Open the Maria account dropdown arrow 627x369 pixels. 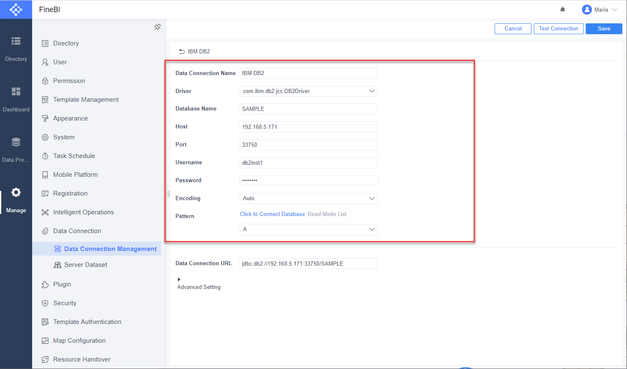pos(614,10)
